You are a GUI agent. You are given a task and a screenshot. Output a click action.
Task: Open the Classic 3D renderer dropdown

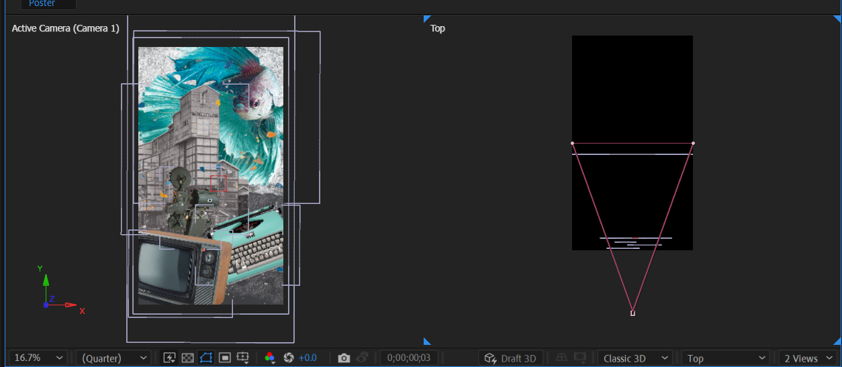coord(635,358)
